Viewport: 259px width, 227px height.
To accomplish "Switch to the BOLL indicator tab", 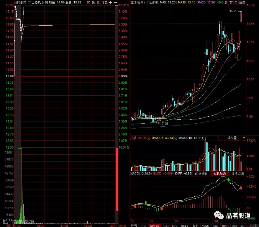I will point(185,225).
